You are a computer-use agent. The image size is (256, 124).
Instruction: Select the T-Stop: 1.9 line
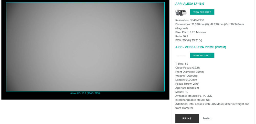182,64
